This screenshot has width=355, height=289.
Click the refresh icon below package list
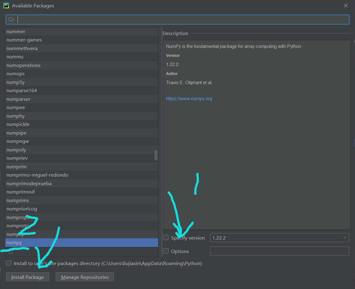click(10, 252)
